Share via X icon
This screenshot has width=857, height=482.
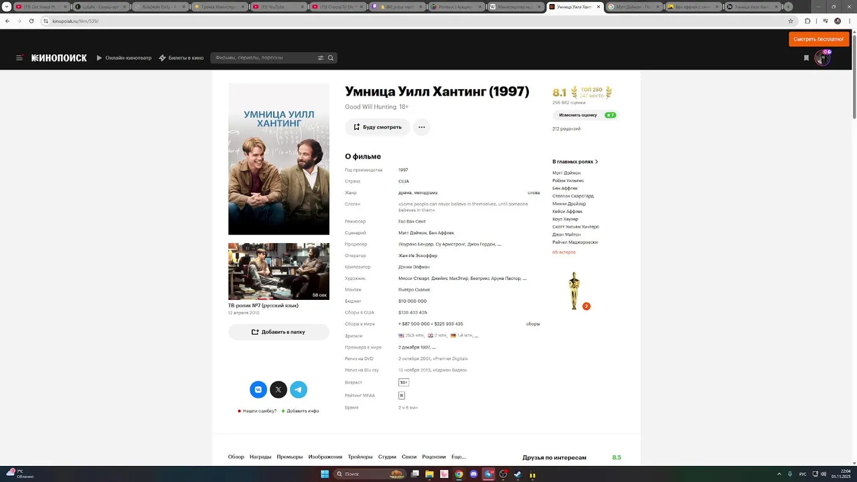tap(279, 390)
